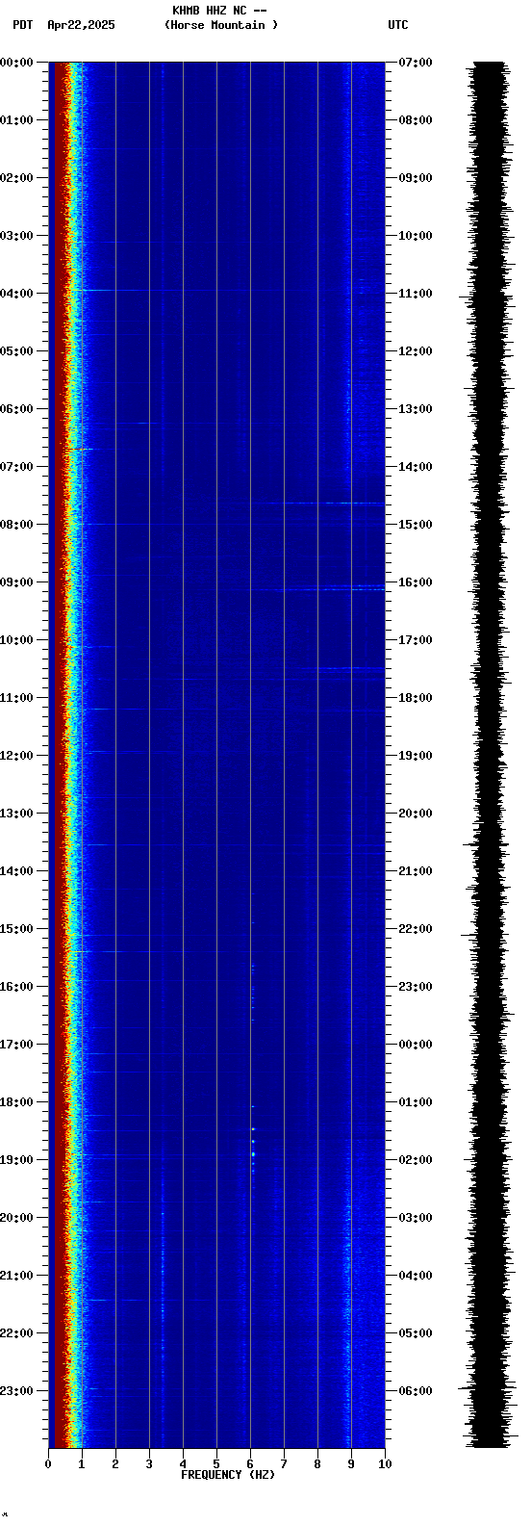Click frequency axis tick label '0'
This screenshot has height=1525, width=531.
coord(48,1464)
